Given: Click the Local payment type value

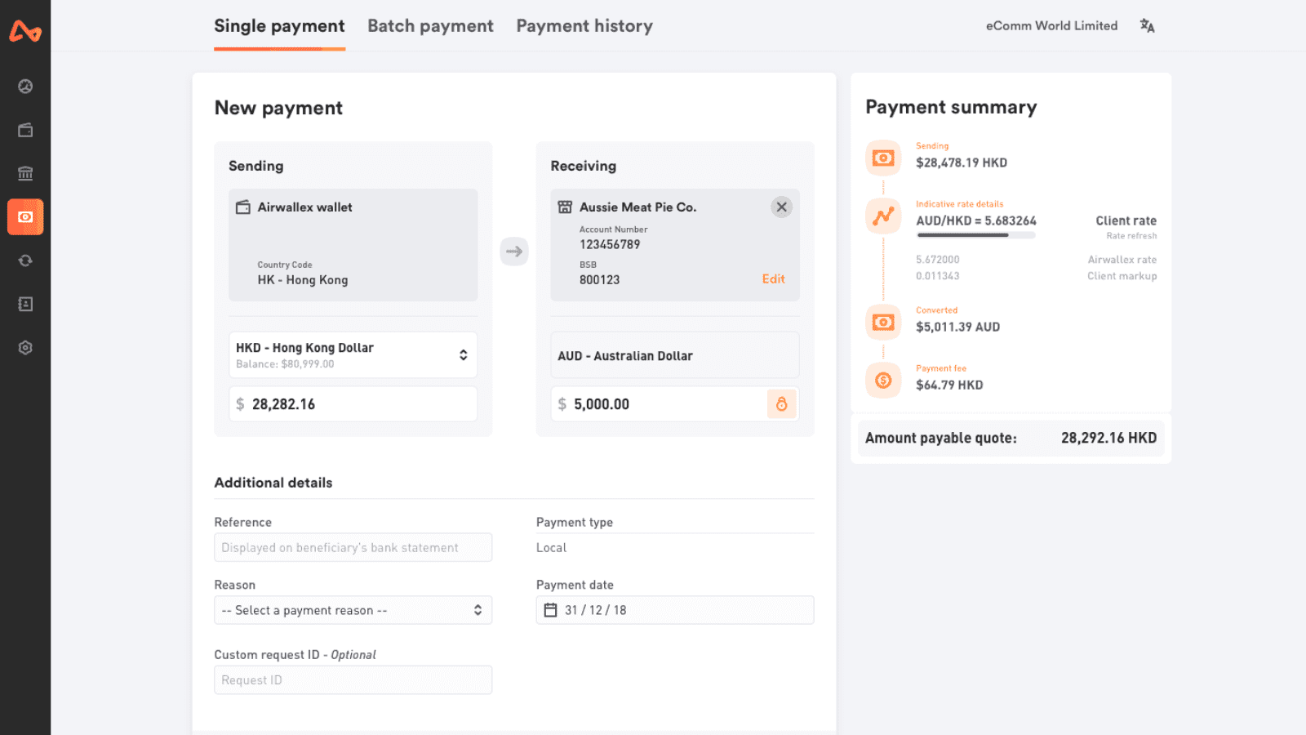Looking at the screenshot, I should [551, 547].
